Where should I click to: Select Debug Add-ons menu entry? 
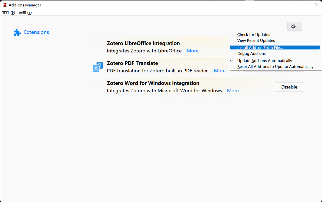click(x=251, y=54)
